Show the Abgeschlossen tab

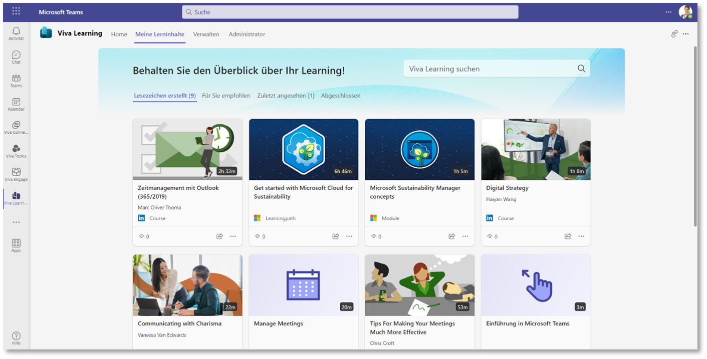pyautogui.click(x=341, y=96)
